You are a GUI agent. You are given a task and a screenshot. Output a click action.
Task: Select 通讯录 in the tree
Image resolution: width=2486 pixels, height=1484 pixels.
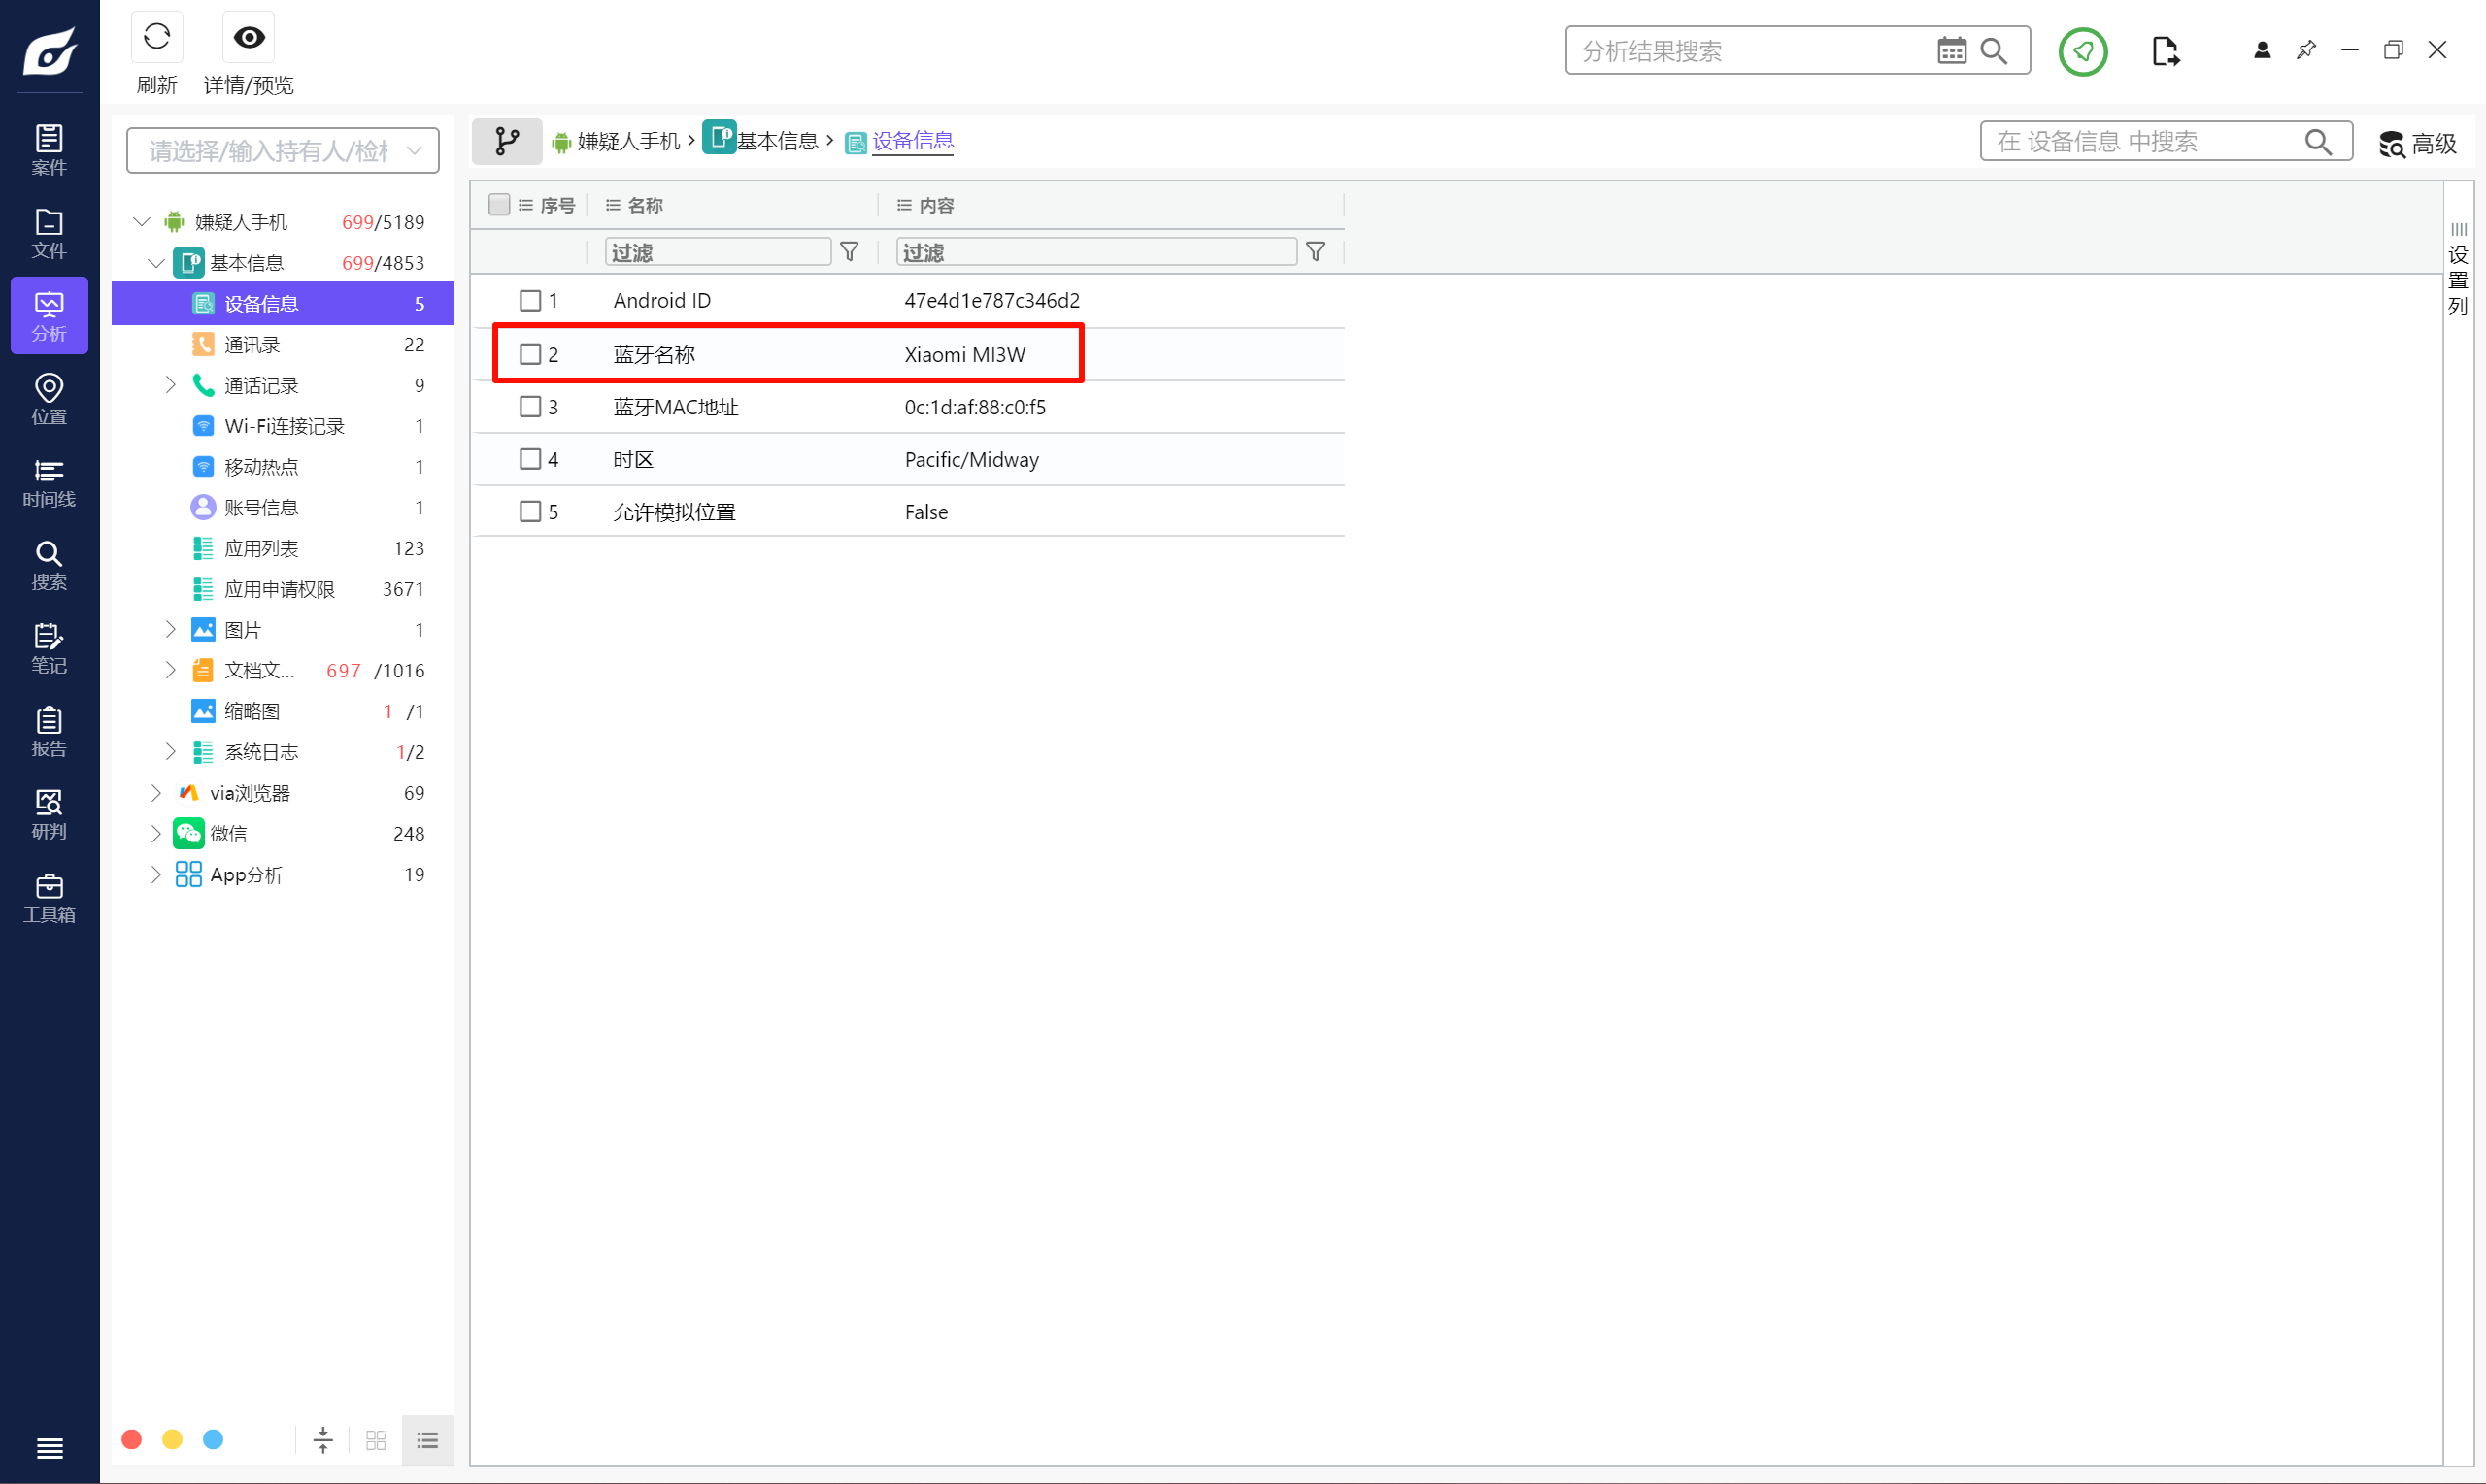point(284,345)
